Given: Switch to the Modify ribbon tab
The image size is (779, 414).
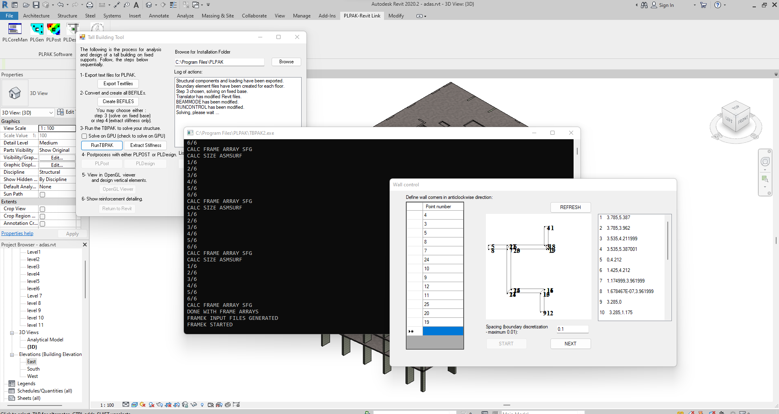Looking at the screenshot, I should [396, 16].
